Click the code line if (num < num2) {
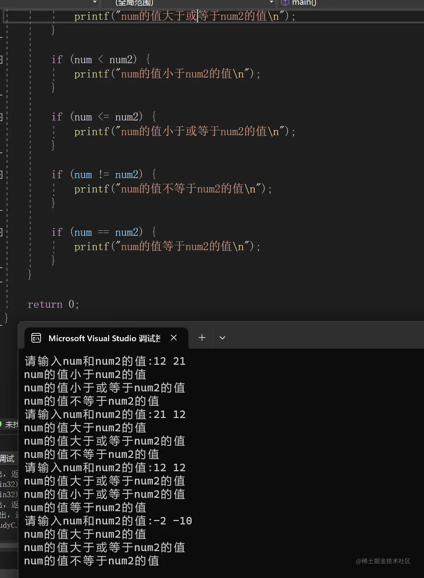This screenshot has height=578, width=424. tap(101, 60)
